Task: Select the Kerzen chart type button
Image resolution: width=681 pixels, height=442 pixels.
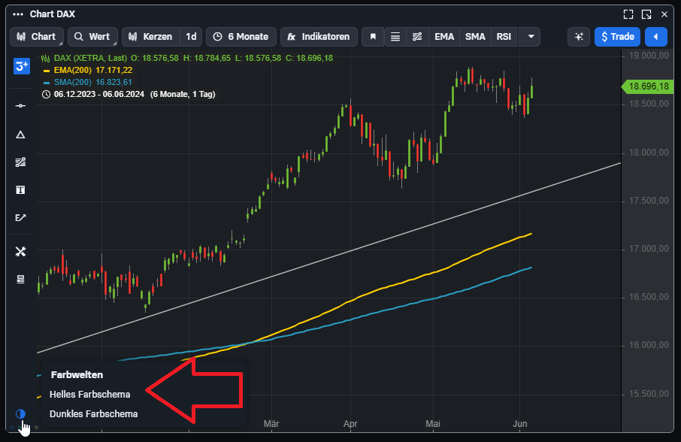Action: (x=151, y=37)
